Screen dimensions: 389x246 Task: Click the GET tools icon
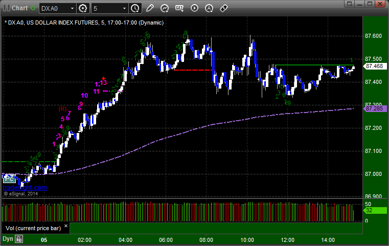click(x=179, y=8)
